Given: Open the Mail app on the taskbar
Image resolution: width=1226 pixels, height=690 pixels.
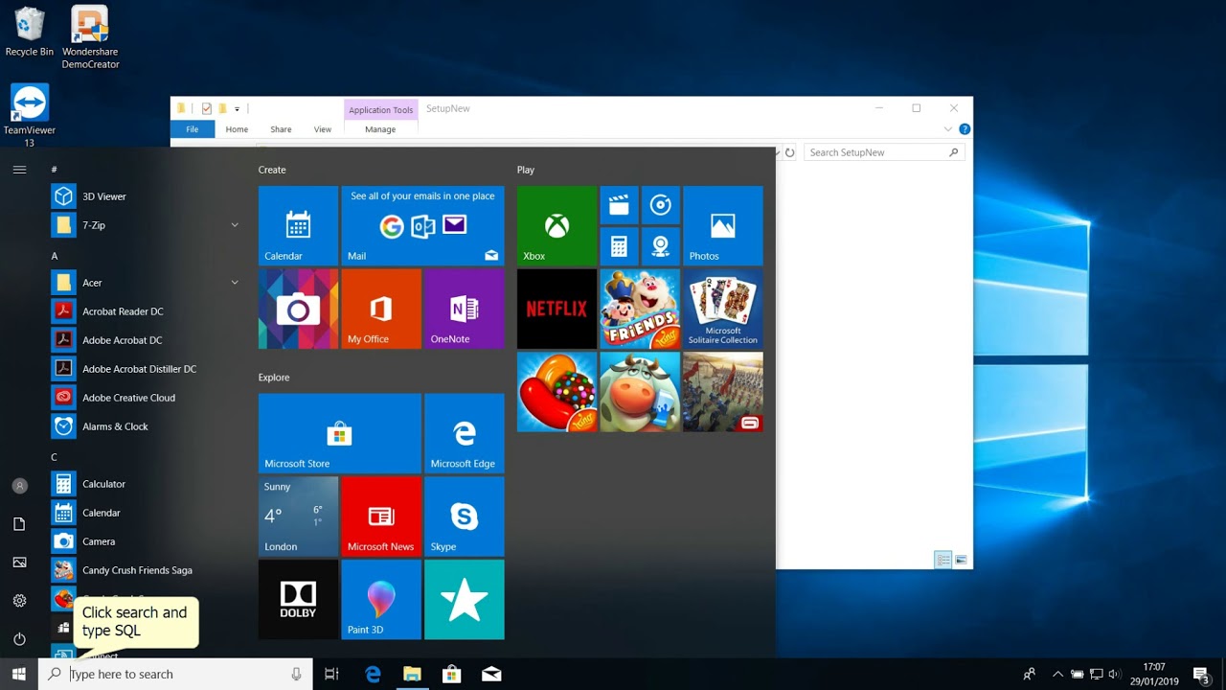Looking at the screenshot, I should (x=491, y=674).
